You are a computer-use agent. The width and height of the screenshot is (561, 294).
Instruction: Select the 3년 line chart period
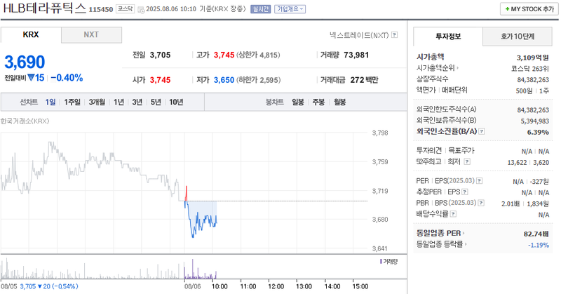[137, 102]
